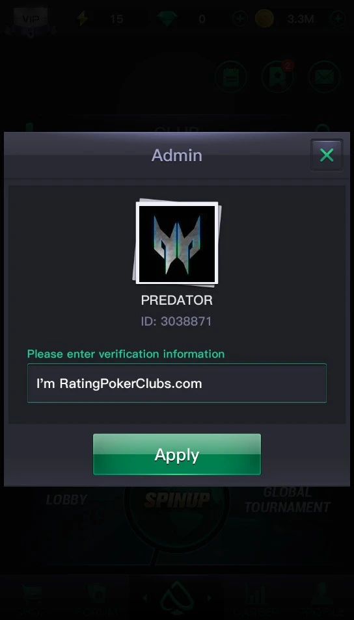Screen dimensions: 354x620
Task: Tap the green diamond gem icon
Action: pyautogui.click(x=167, y=19)
